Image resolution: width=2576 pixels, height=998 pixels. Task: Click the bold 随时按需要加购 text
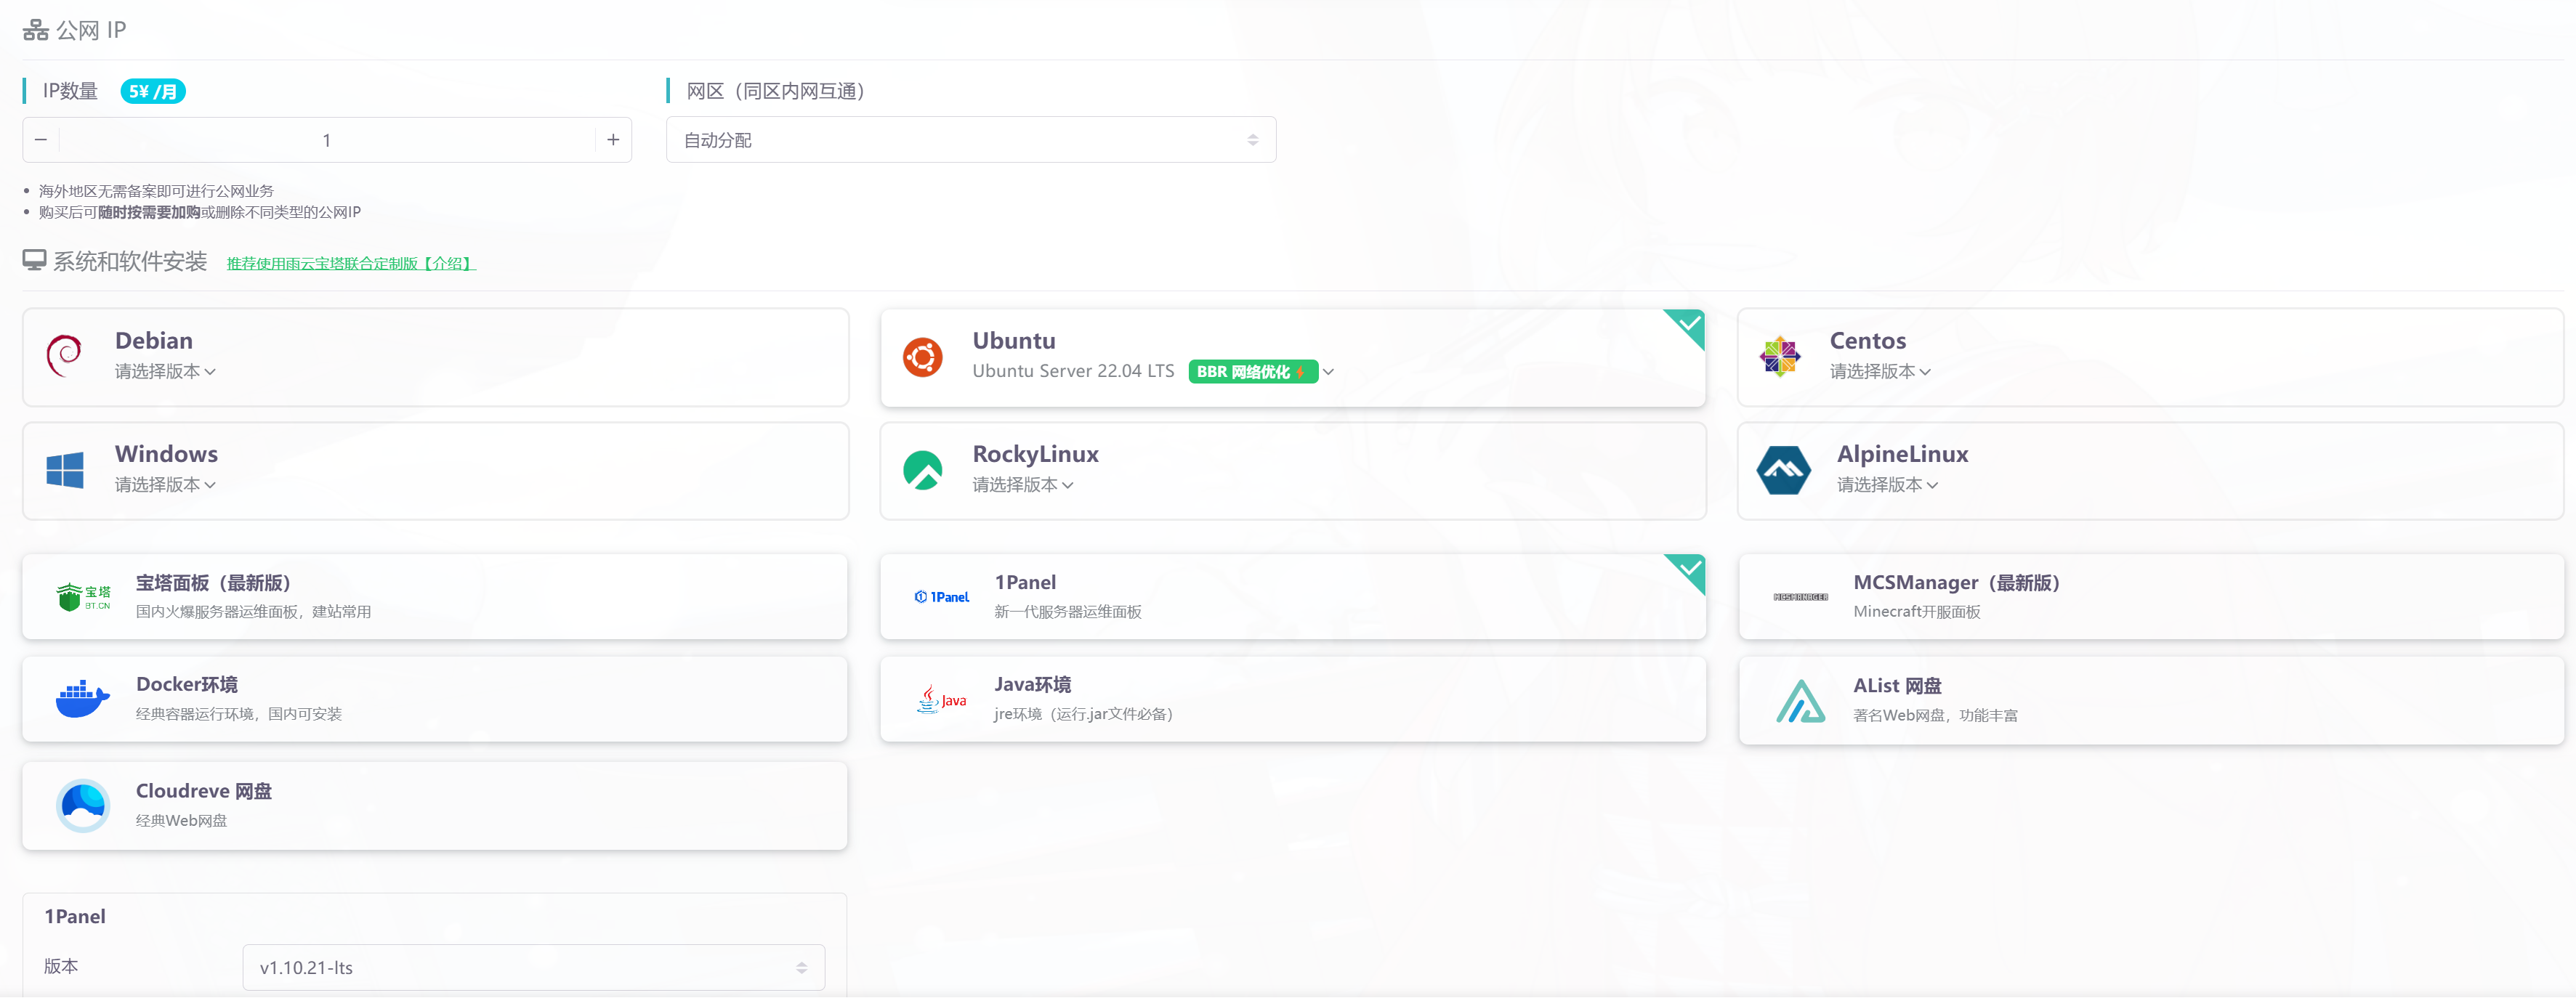pyautogui.click(x=149, y=212)
